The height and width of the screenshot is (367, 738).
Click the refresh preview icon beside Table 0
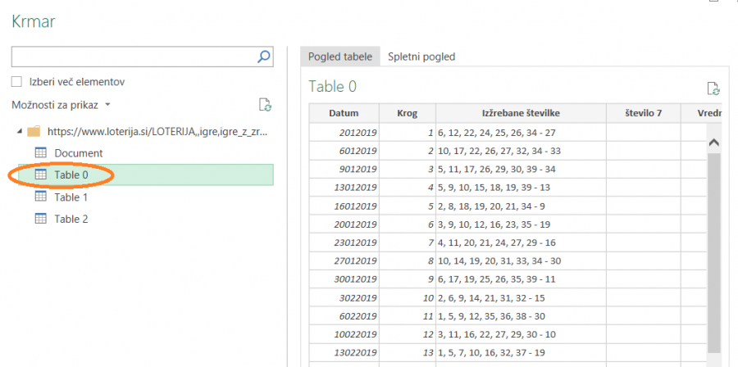point(713,88)
